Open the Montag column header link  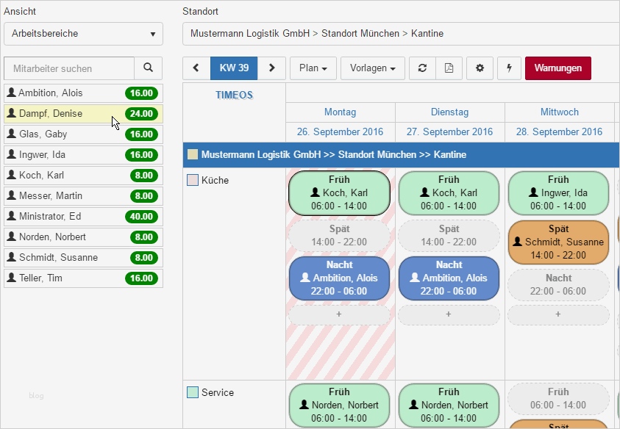340,112
